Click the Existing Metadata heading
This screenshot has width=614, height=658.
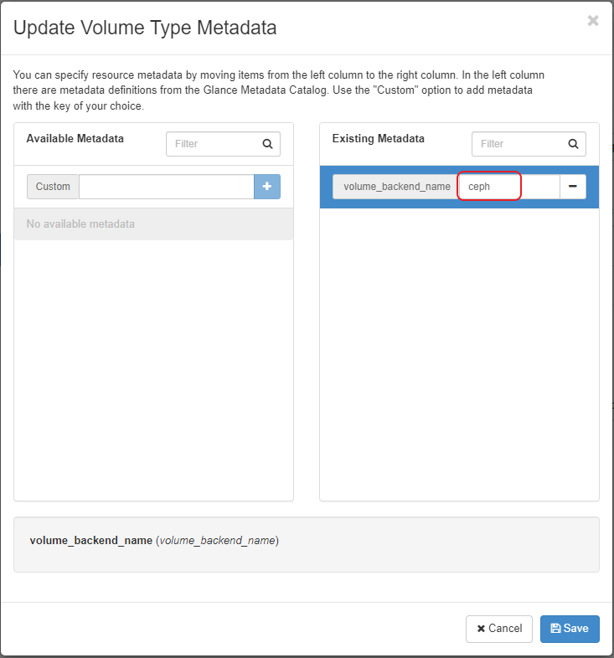coord(379,139)
